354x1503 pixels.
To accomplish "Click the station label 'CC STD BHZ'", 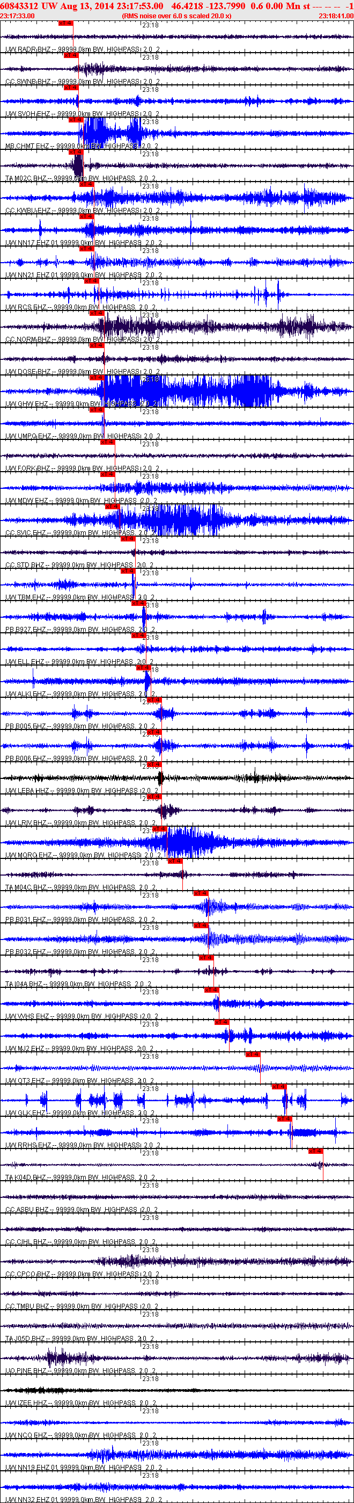I will [25, 566].
